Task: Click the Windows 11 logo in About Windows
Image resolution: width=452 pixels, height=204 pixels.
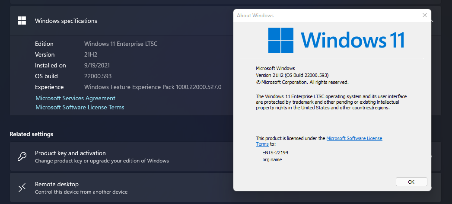Action: point(336,40)
